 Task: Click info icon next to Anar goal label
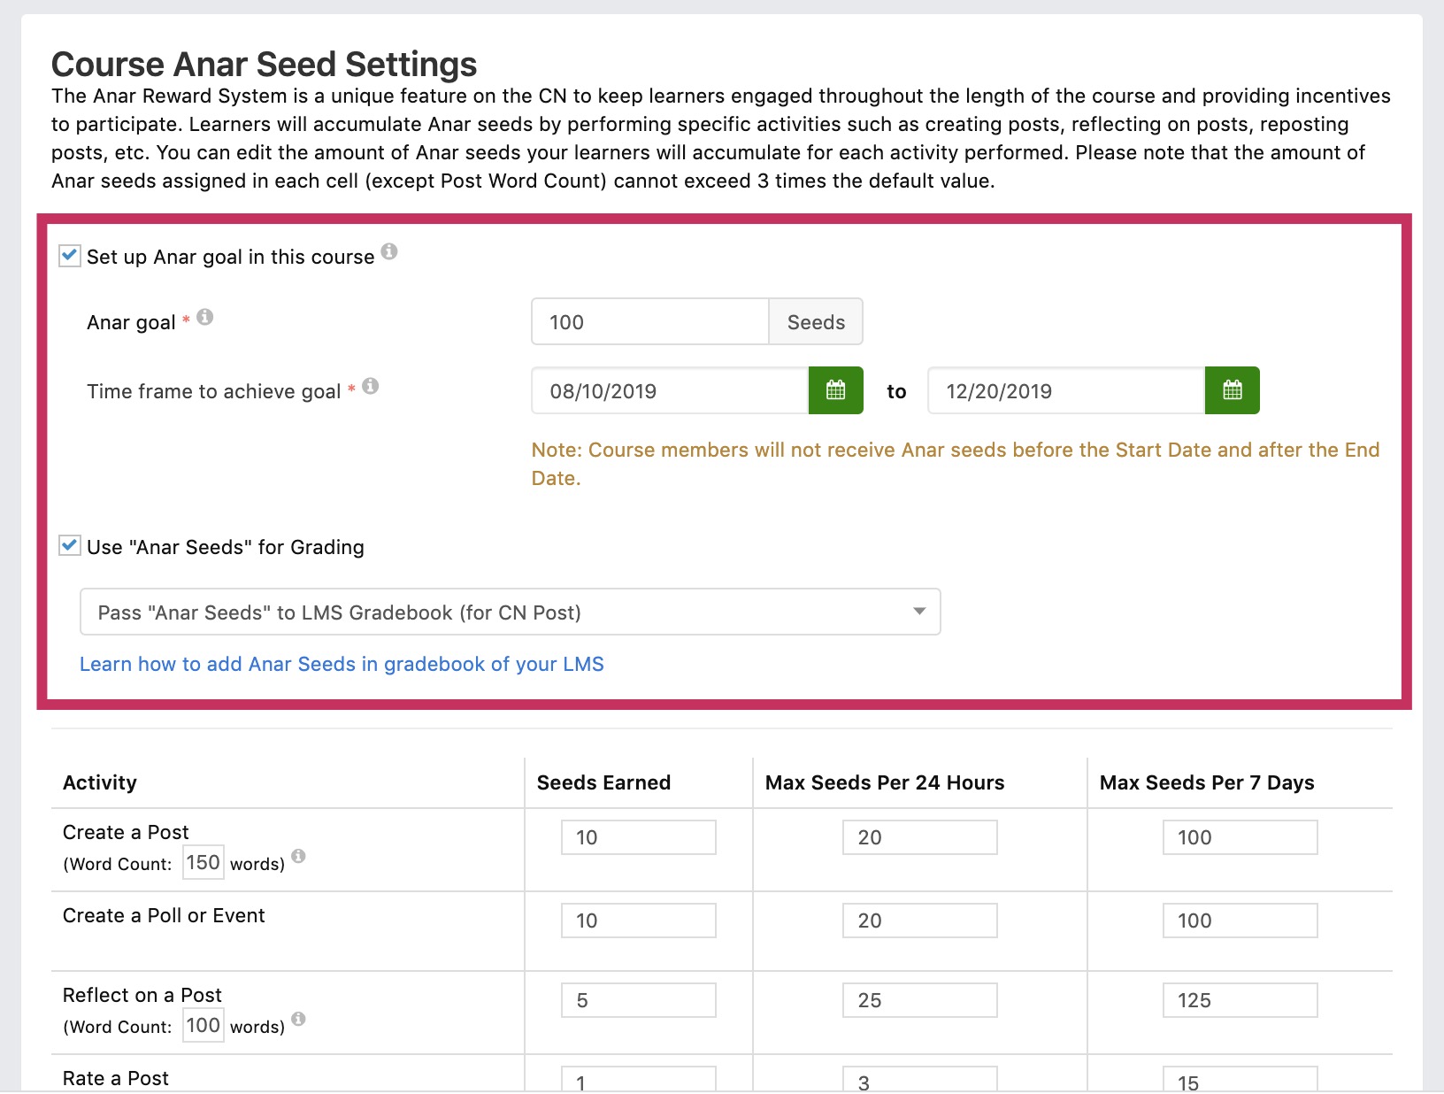(x=205, y=317)
